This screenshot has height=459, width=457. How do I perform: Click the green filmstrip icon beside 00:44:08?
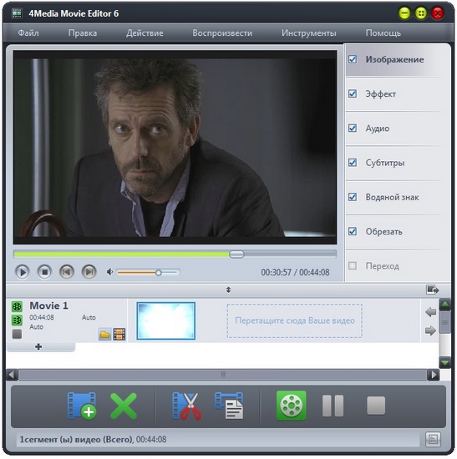[17, 320]
